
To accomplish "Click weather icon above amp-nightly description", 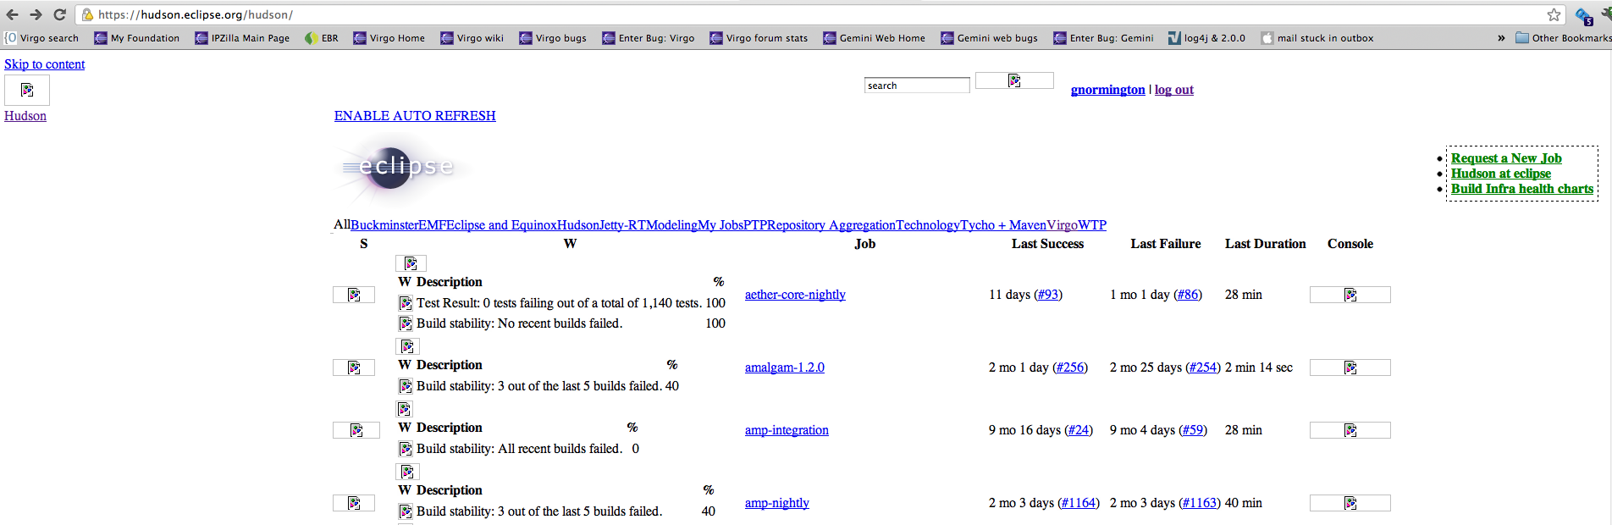I will pyautogui.click(x=407, y=472).
